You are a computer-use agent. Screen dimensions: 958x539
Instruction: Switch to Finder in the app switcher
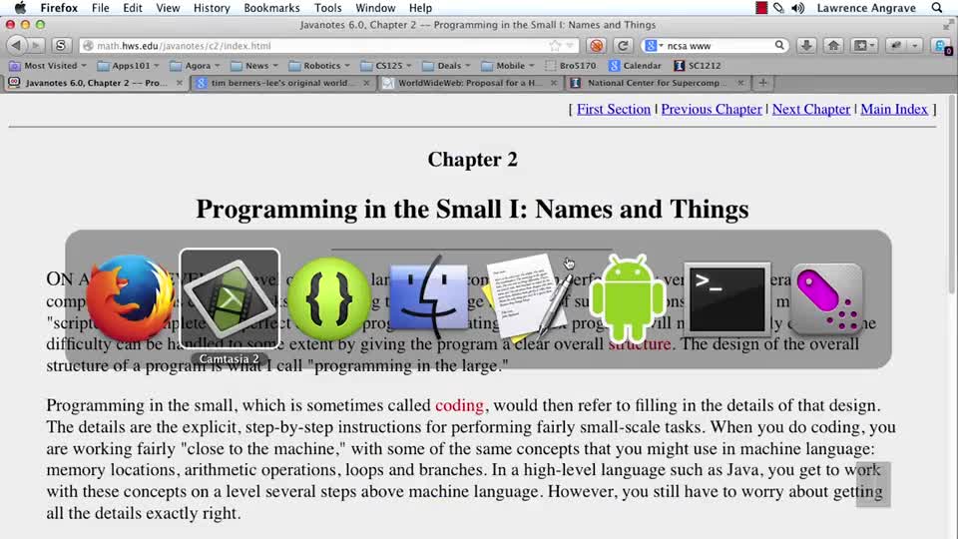[428, 297]
